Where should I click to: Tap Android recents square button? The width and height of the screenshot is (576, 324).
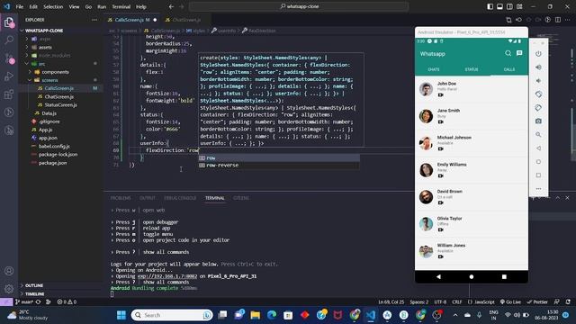pyautogui.click(x=504, y=276)
